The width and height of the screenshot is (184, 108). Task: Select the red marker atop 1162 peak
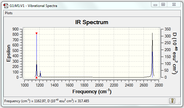pyautogui.click(x=36, y=33)
